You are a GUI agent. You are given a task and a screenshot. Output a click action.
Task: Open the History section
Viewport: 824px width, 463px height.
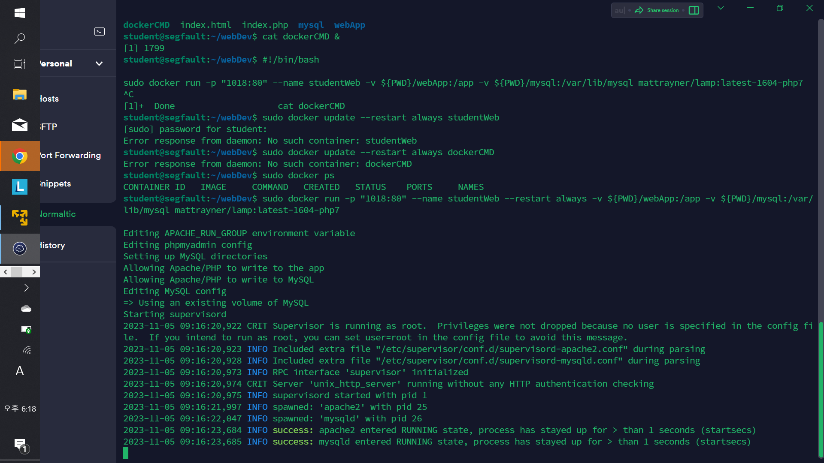(52, 245)
